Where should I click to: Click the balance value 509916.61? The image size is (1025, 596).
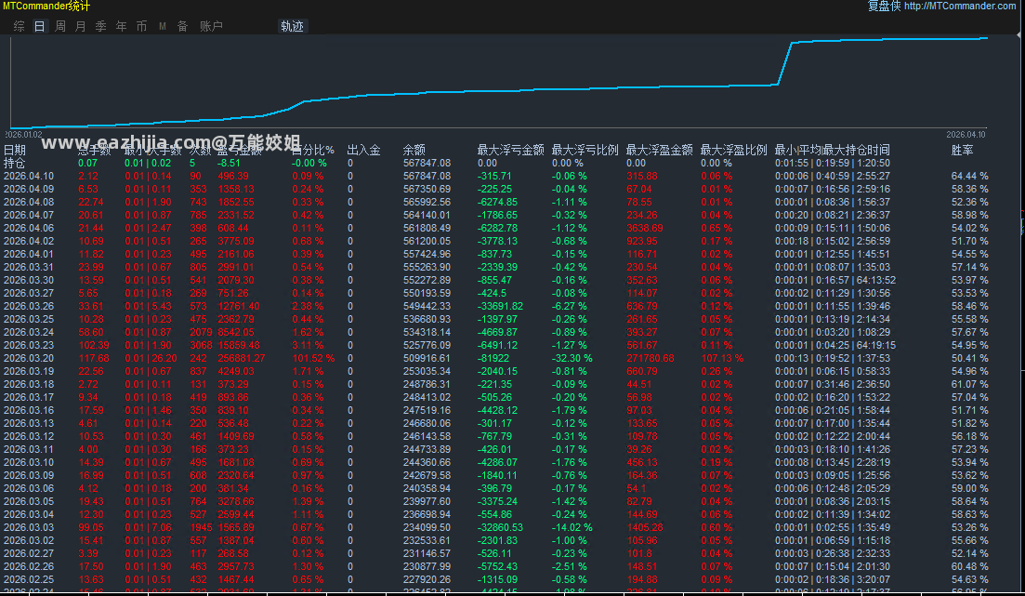(427, 358)
